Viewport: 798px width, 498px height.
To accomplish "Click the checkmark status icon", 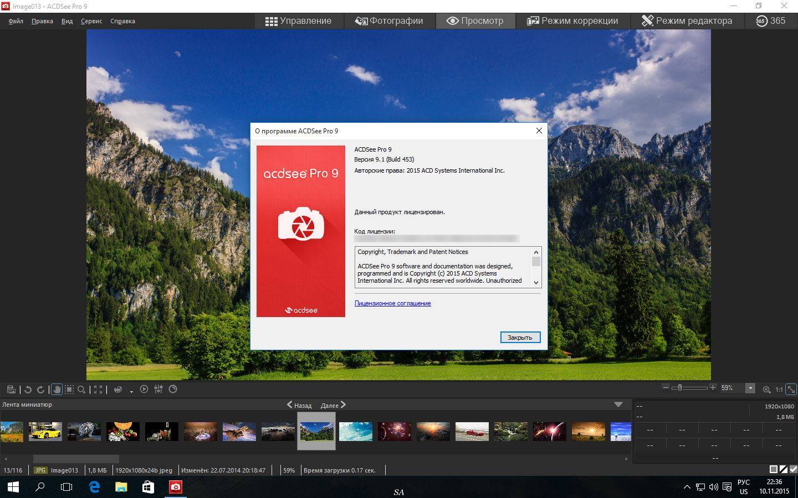I will (792, 469).
